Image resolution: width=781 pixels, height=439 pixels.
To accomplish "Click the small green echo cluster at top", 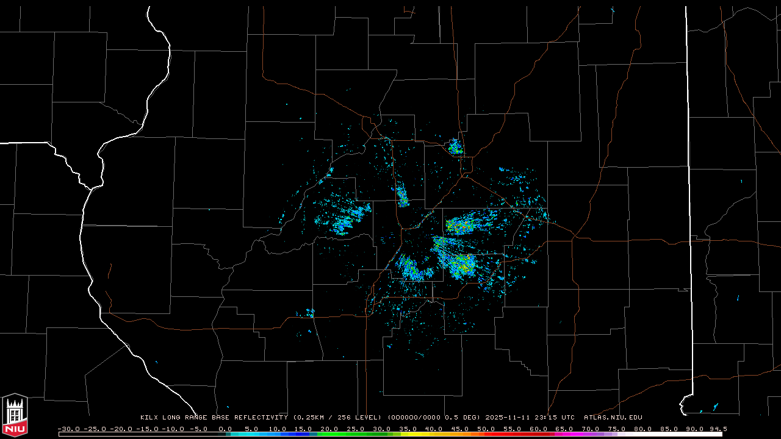I will pyautogui.click(x=455, y=147).
